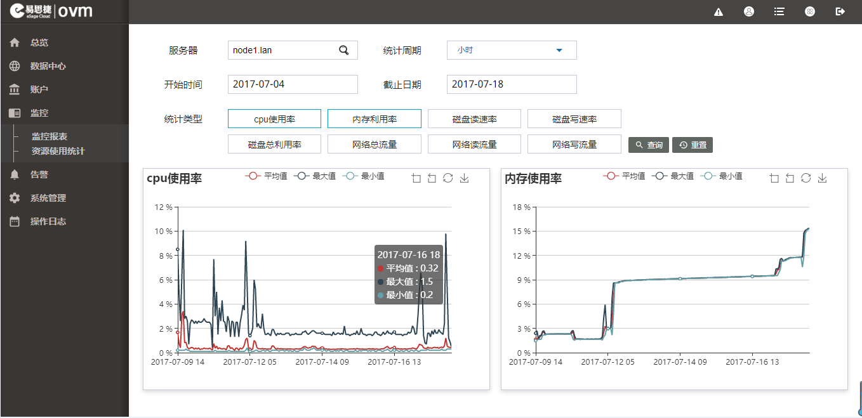Click the 内存使用率 chart title
This screenshot has width=862, height=418.
533,179
